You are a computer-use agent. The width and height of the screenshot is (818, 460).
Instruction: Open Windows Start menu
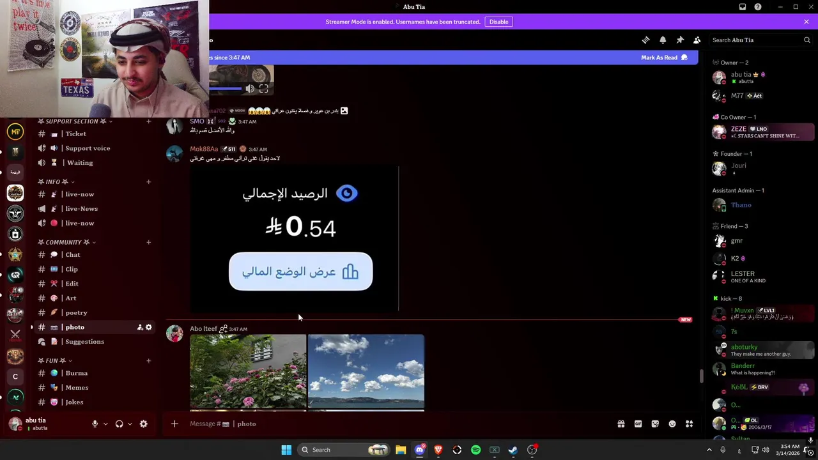coord(286,450)
